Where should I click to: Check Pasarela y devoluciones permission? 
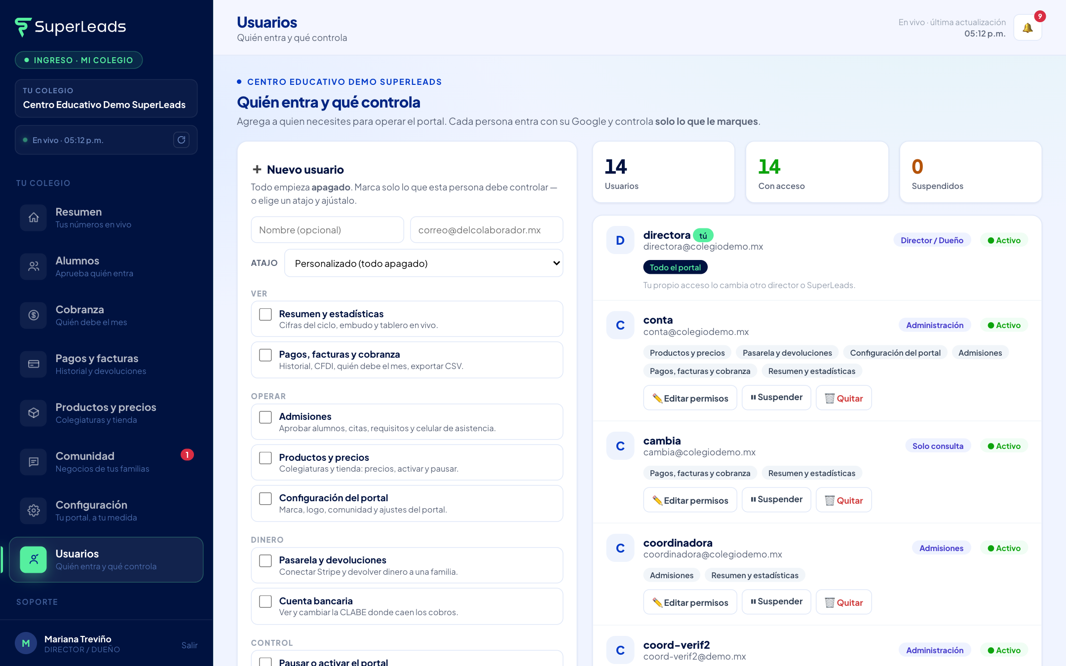click(x=266, y=561)
